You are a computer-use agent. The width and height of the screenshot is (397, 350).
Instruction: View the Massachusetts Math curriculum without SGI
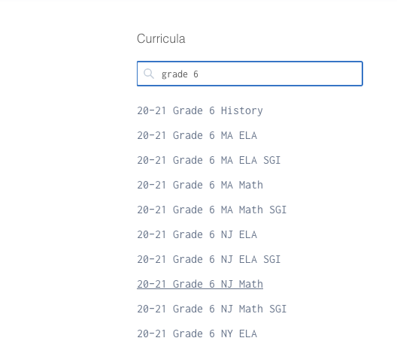point(200,185)
